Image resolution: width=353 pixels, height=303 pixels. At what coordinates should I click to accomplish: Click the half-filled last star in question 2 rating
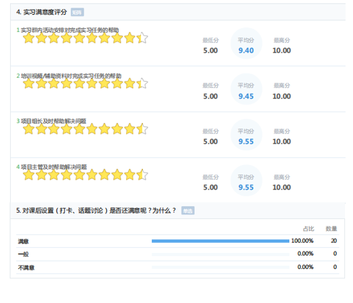[x=142, y=84]
